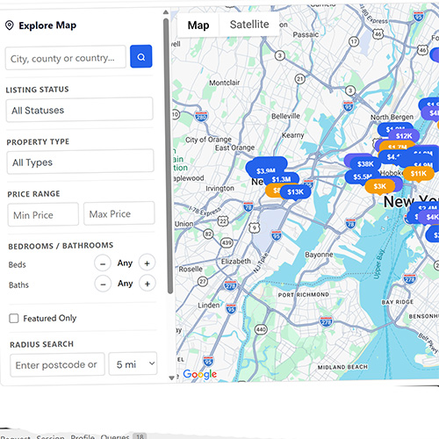The width and height of the screenshot is (439, 439).
Task: Decrease the Beds count
Action: [103, 263]
